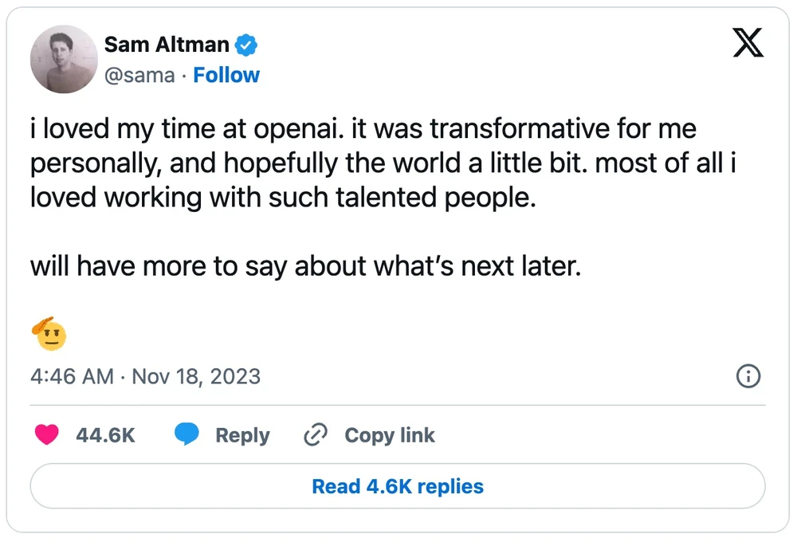
Task: Open tweet info via the circled-i icon
Action: click(748, 376)
